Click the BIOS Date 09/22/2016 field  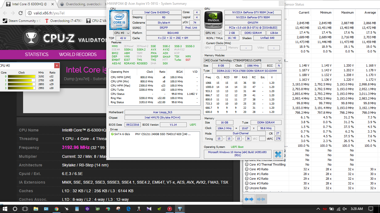[133, 125]
